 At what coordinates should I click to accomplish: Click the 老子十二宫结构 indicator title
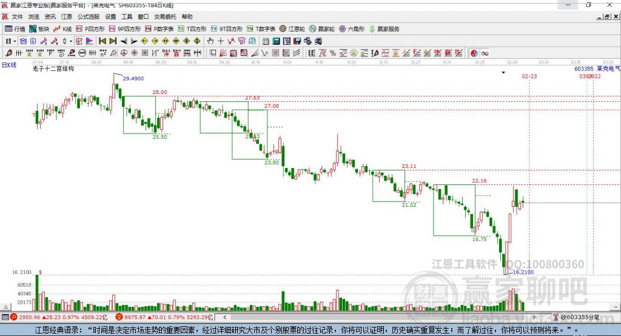pyautogui.click(x=53, y=69)
